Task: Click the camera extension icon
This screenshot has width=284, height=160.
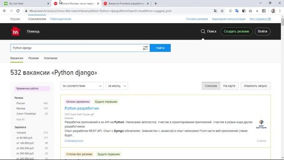Action: 250,11
